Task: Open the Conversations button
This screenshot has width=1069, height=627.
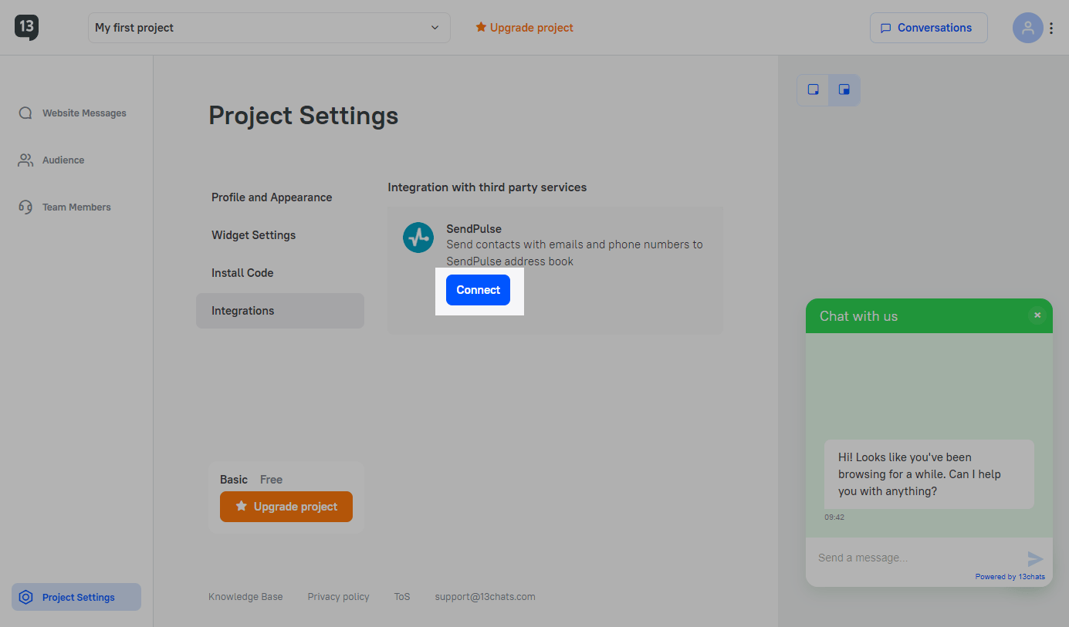Action: 929,28
